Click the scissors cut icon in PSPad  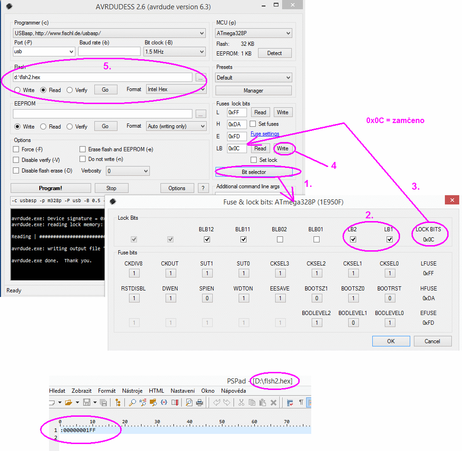click(x=241, y=402)
